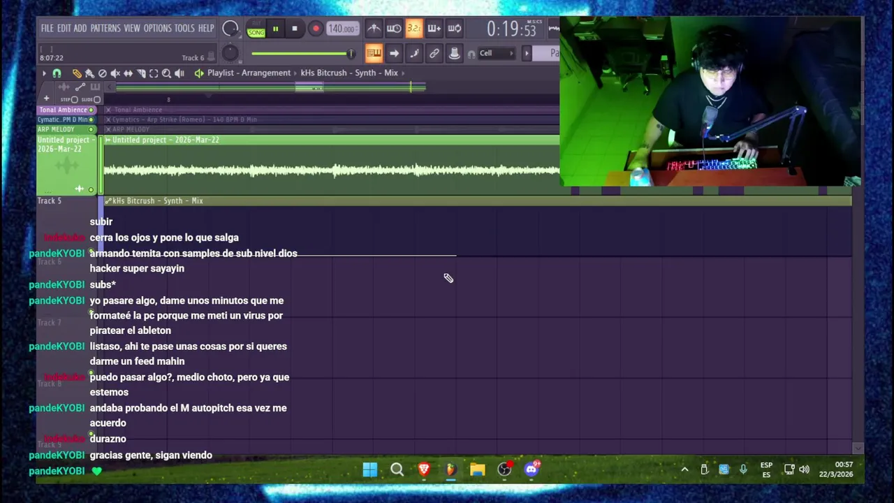The image size is (894, 503).
Task: Select the Delete tool
Action: click(x=103, y=73)
